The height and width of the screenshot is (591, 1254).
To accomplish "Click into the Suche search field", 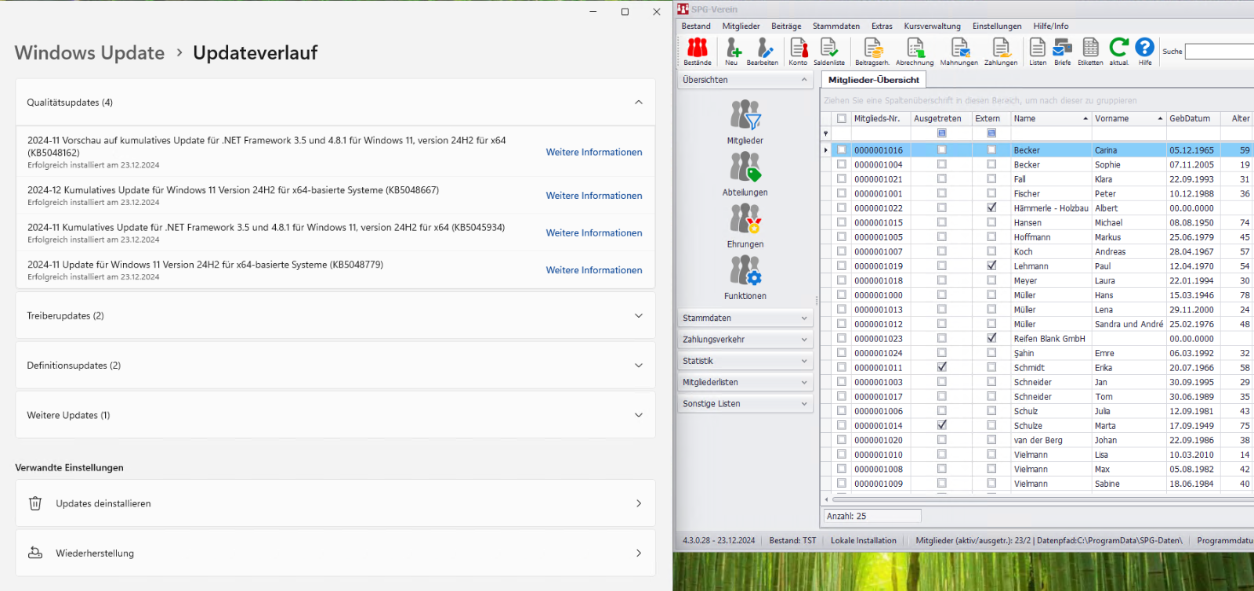I will [1220, 52].
